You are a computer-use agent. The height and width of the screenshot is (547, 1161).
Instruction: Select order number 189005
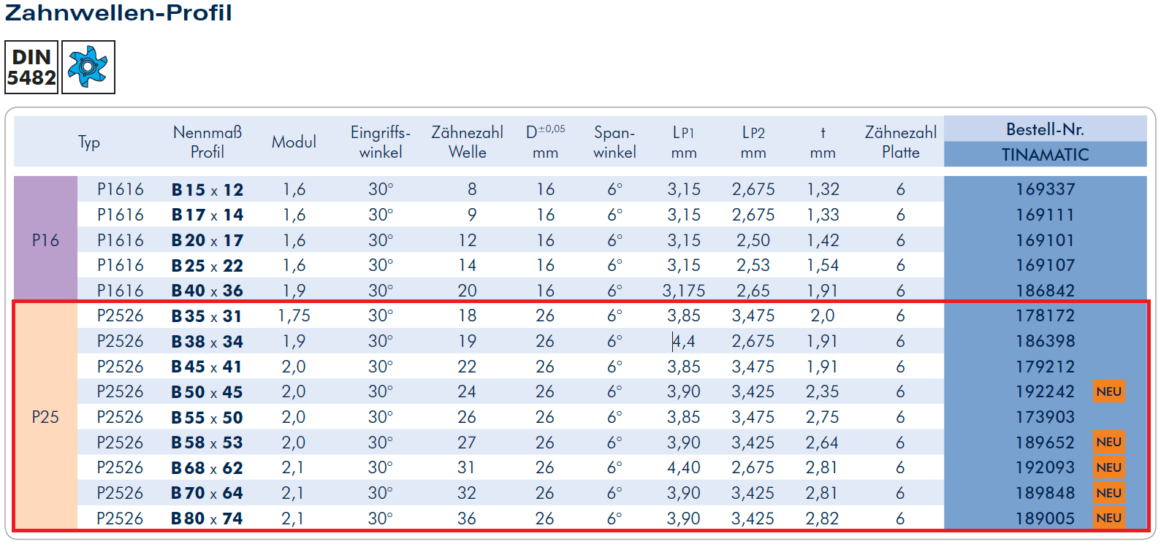click(1045, 519)
